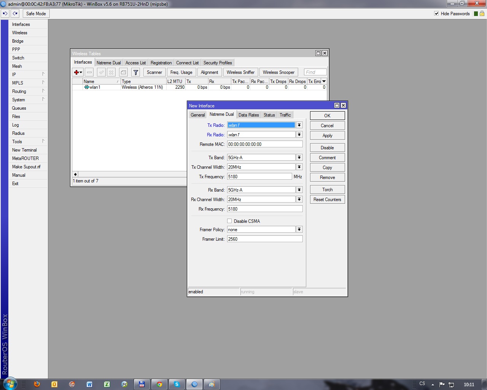Sort by the Name column header

click(x=102, y=81)
